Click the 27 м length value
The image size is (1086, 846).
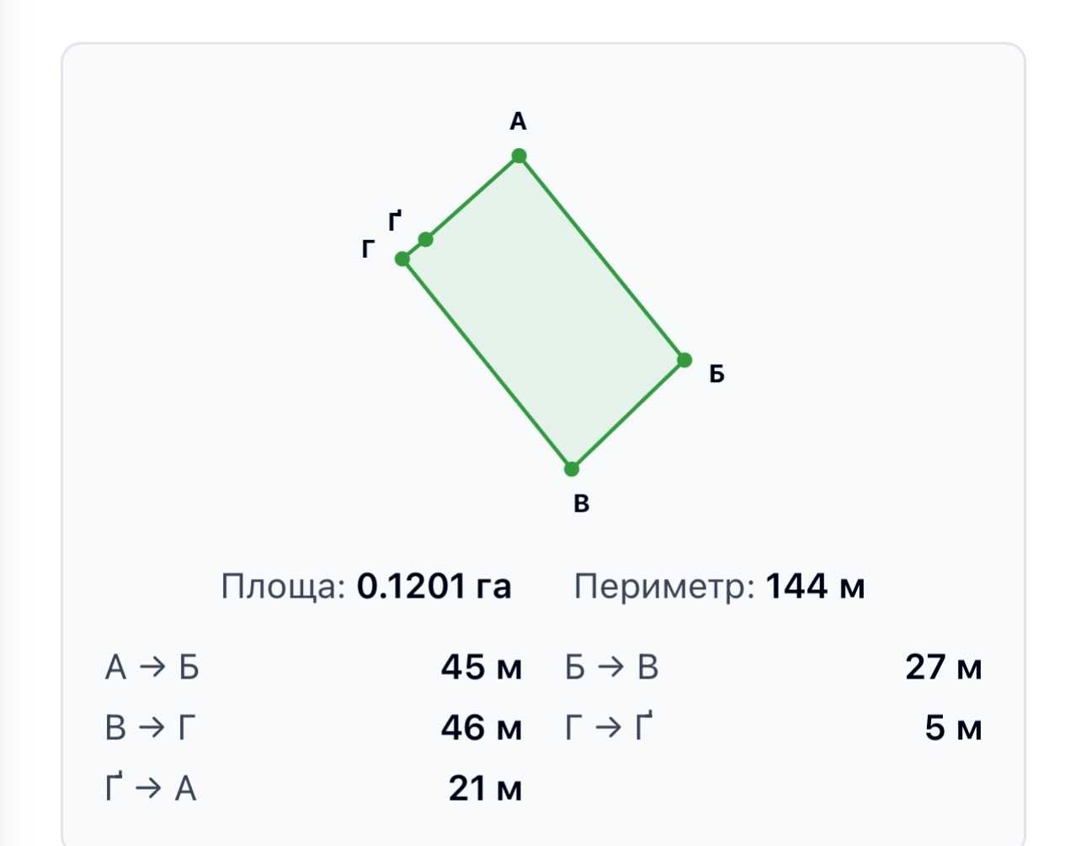(944, 668)
